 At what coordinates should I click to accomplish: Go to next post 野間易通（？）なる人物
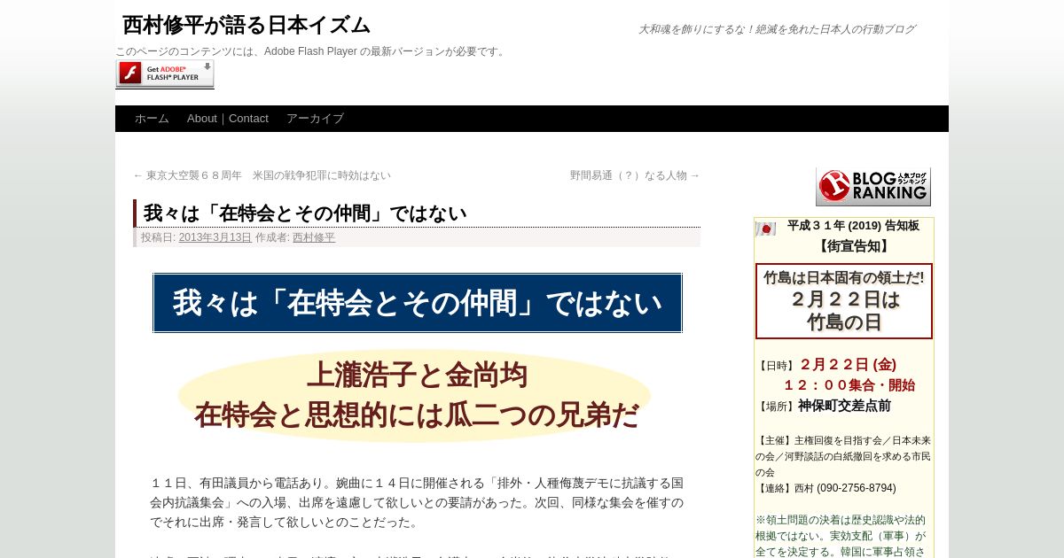635,175
